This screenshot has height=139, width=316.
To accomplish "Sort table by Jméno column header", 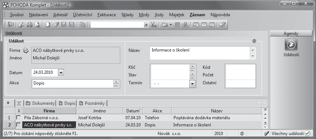I will (100, 111).
